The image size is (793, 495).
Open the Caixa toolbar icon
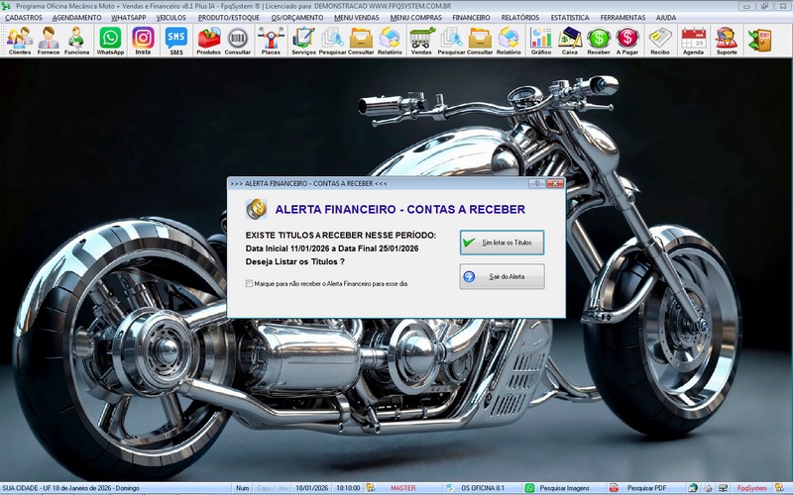coord(570,41)
